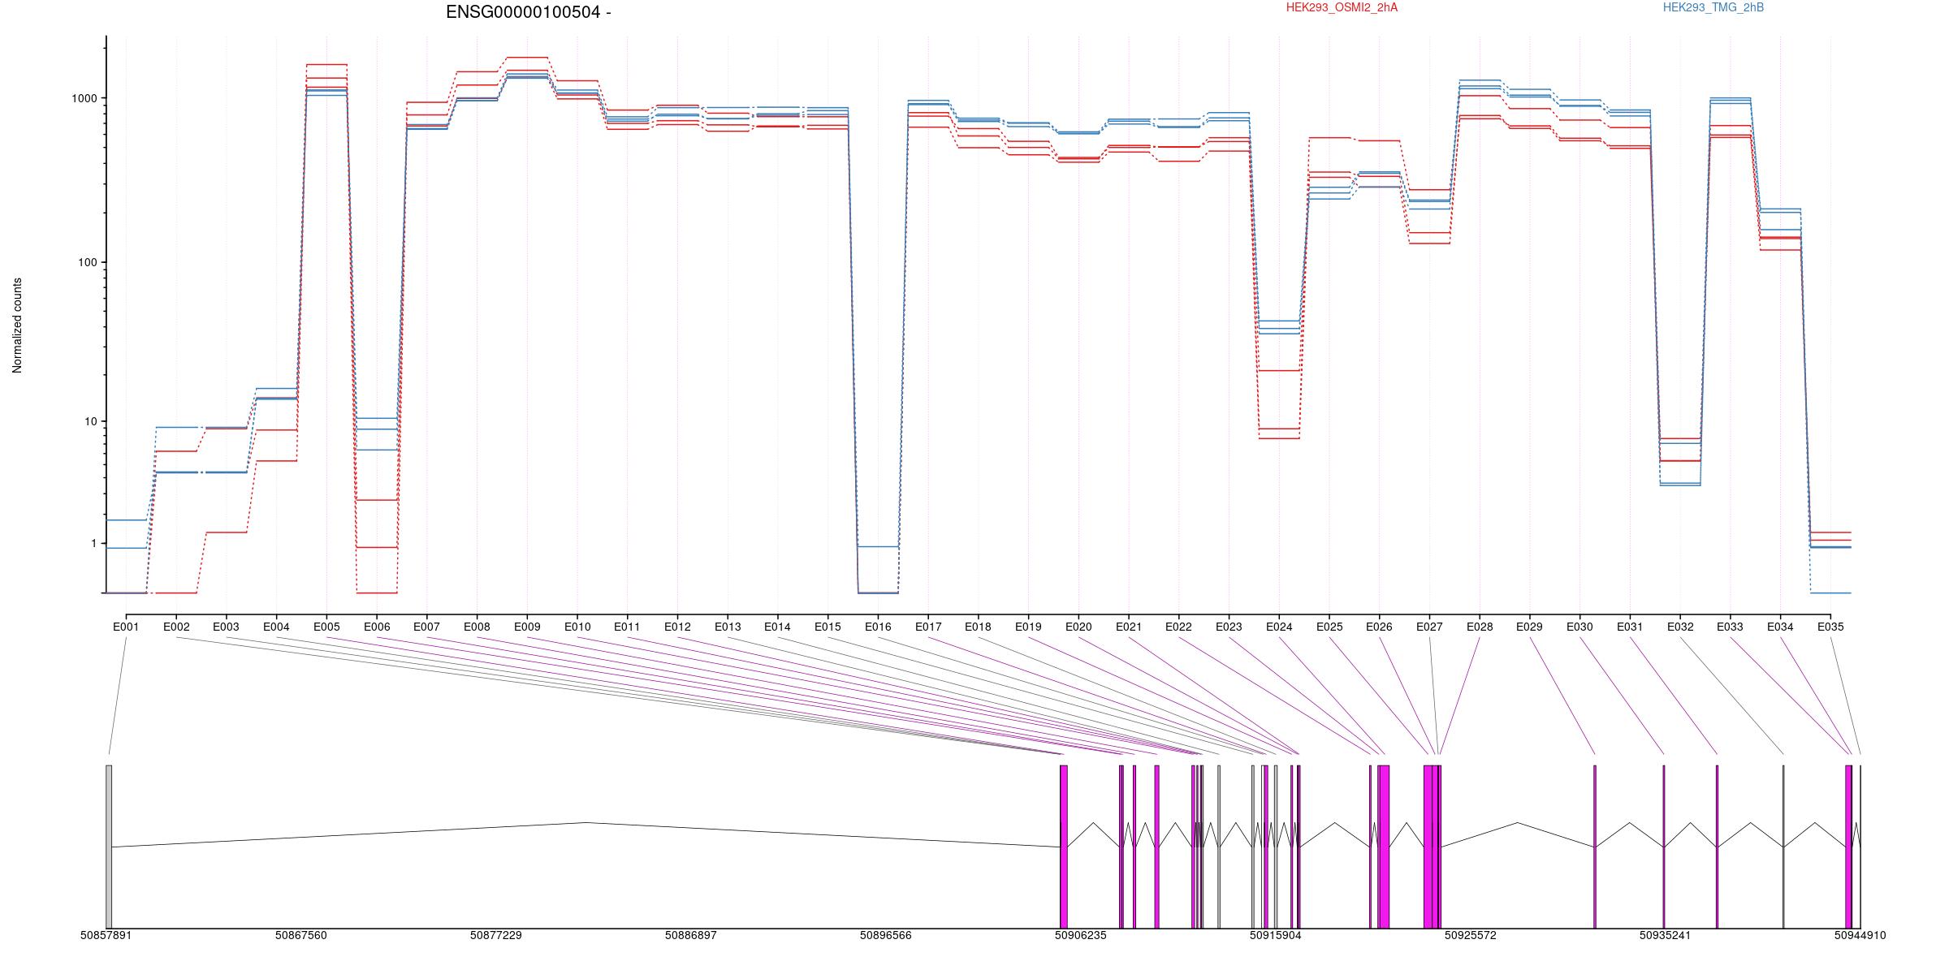Click exon label E012

tap(677, 627)
